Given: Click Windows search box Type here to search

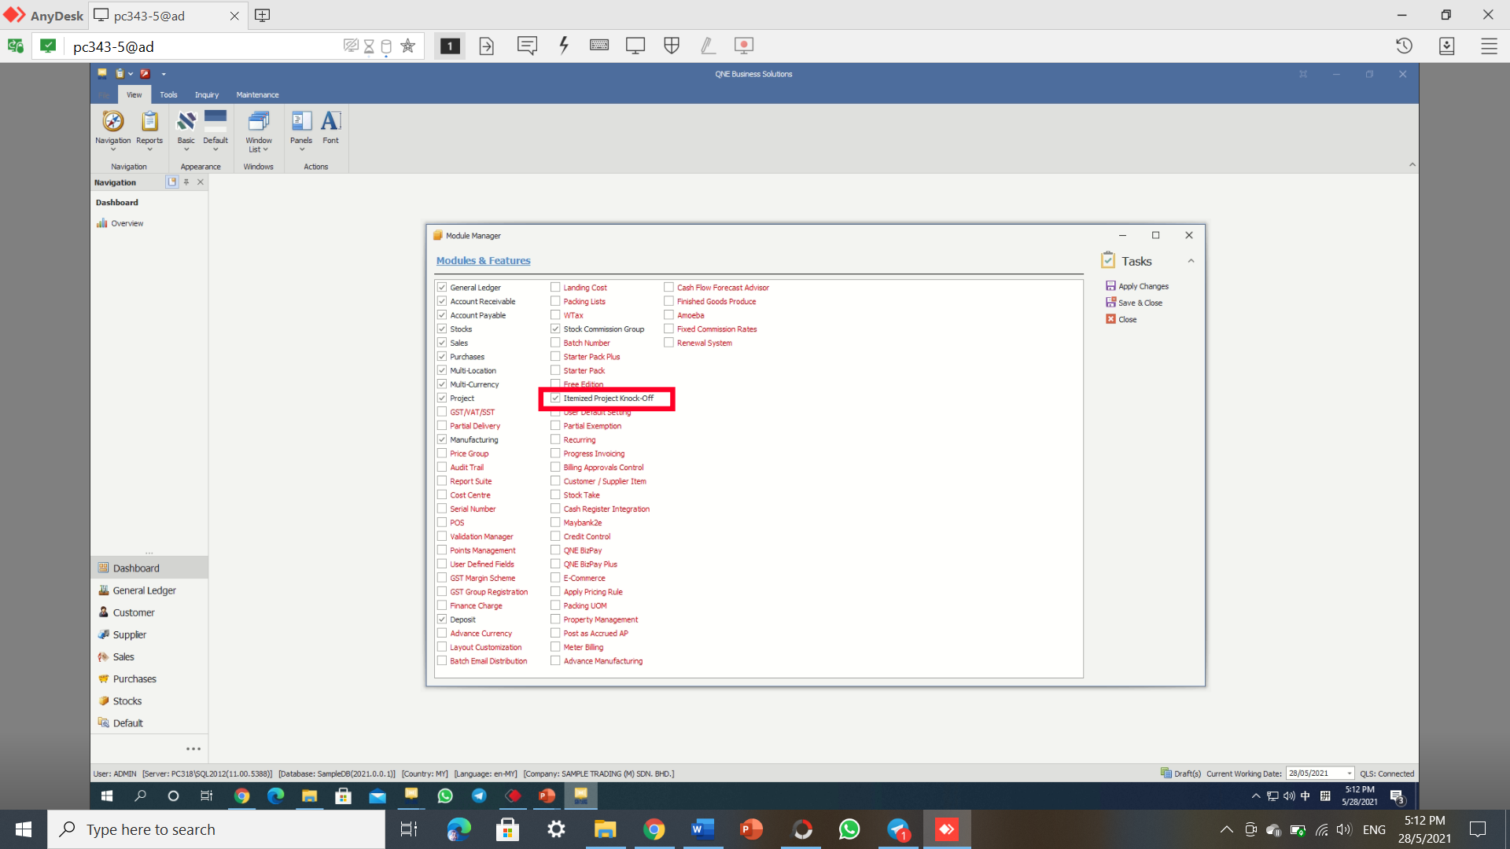Looking at the screenshot, I should (216, 829).
